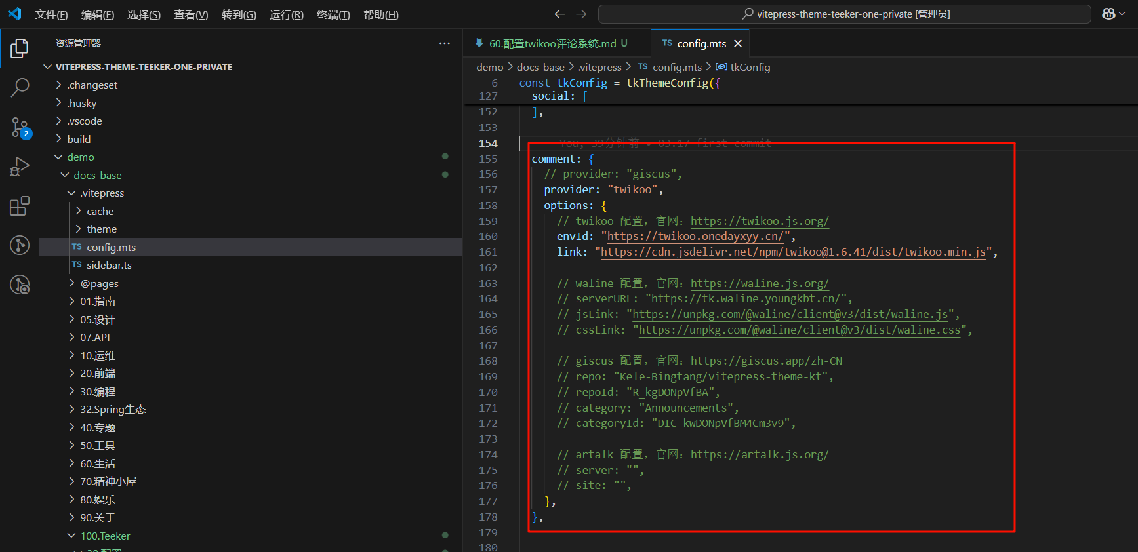The width and height of the screenshot is (1138, 552).
Task: Open the 转到(G) menu
Action: pyautogui.click(x=239, y=14)
